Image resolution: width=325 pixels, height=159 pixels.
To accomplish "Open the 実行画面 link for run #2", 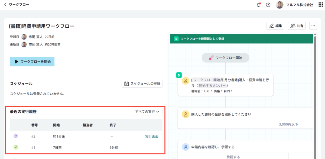I will point(152,137).
